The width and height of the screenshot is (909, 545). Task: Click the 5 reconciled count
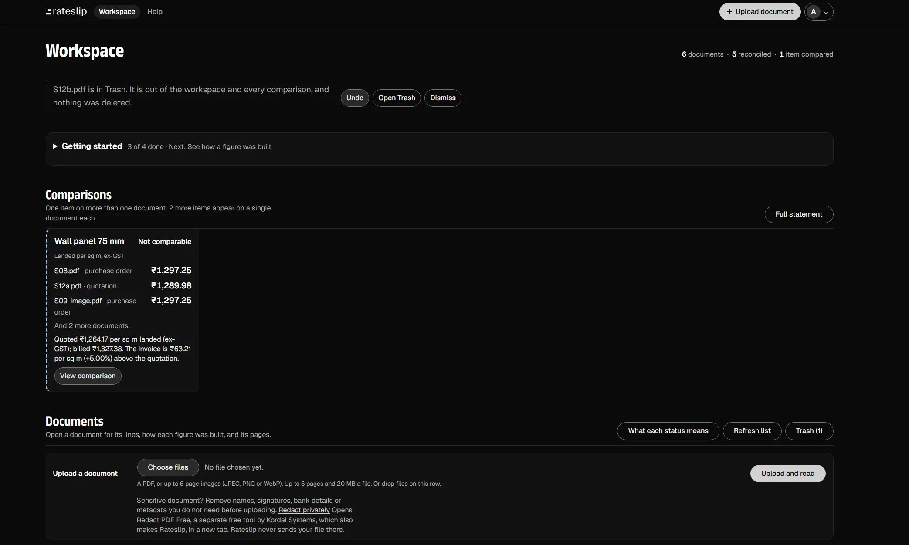751,54
